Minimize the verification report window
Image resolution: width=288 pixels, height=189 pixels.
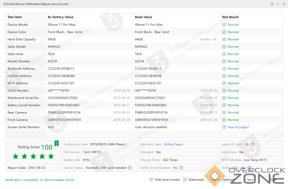[278, 4]
